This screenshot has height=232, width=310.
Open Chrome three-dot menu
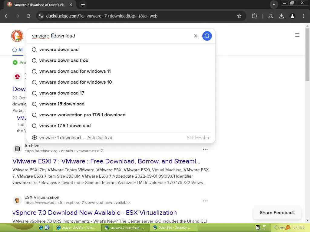(x=303, y=16)
